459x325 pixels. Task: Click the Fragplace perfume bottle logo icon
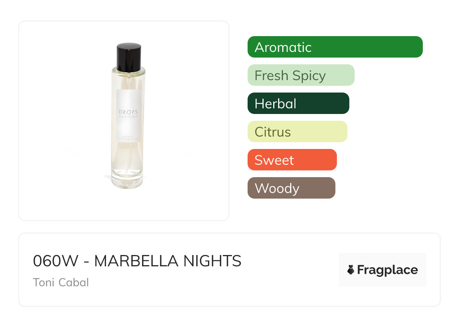coord(351,270)
